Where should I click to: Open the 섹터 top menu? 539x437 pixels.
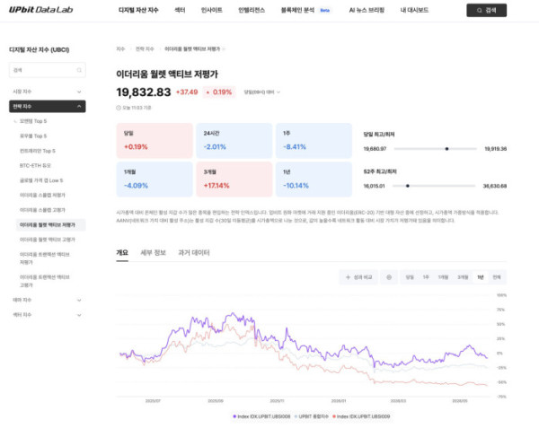click(180, 10)
